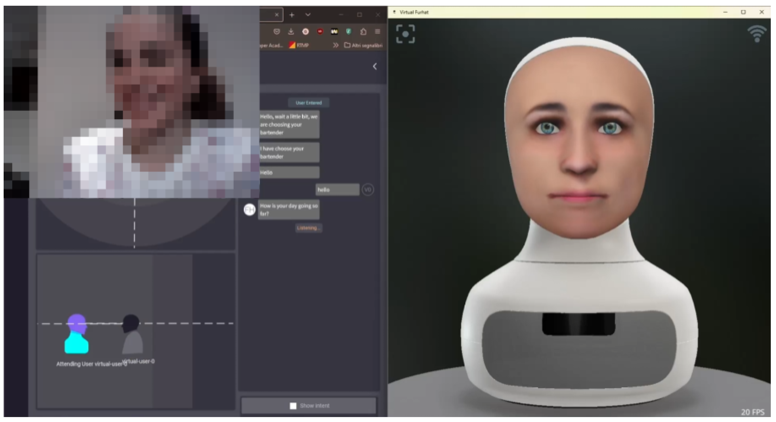Open the Altri segnalibri bookmarks folder
This screenshot has width=776, height=422.
coord(363,45)
